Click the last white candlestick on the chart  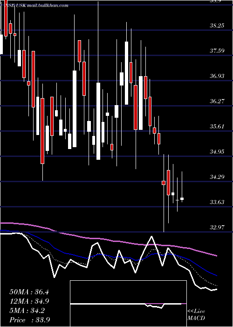click(182, 199)
